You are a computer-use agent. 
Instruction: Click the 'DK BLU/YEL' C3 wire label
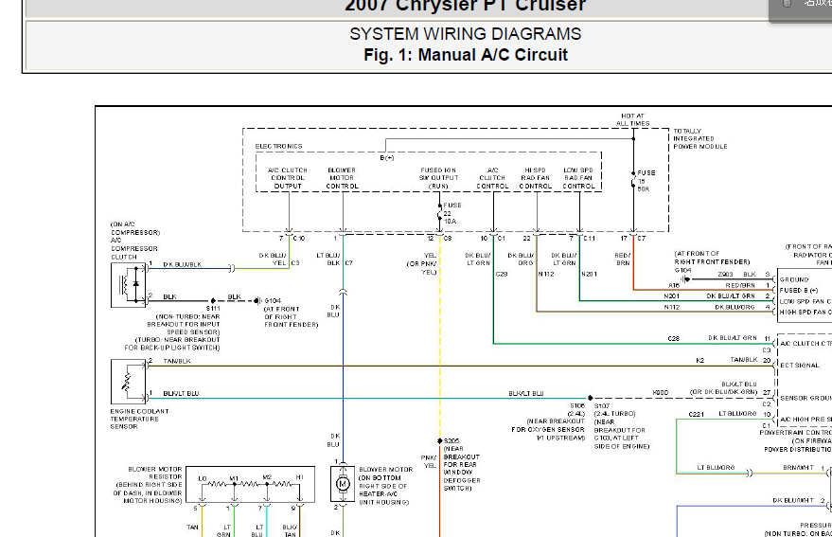[x=273, y=260]
